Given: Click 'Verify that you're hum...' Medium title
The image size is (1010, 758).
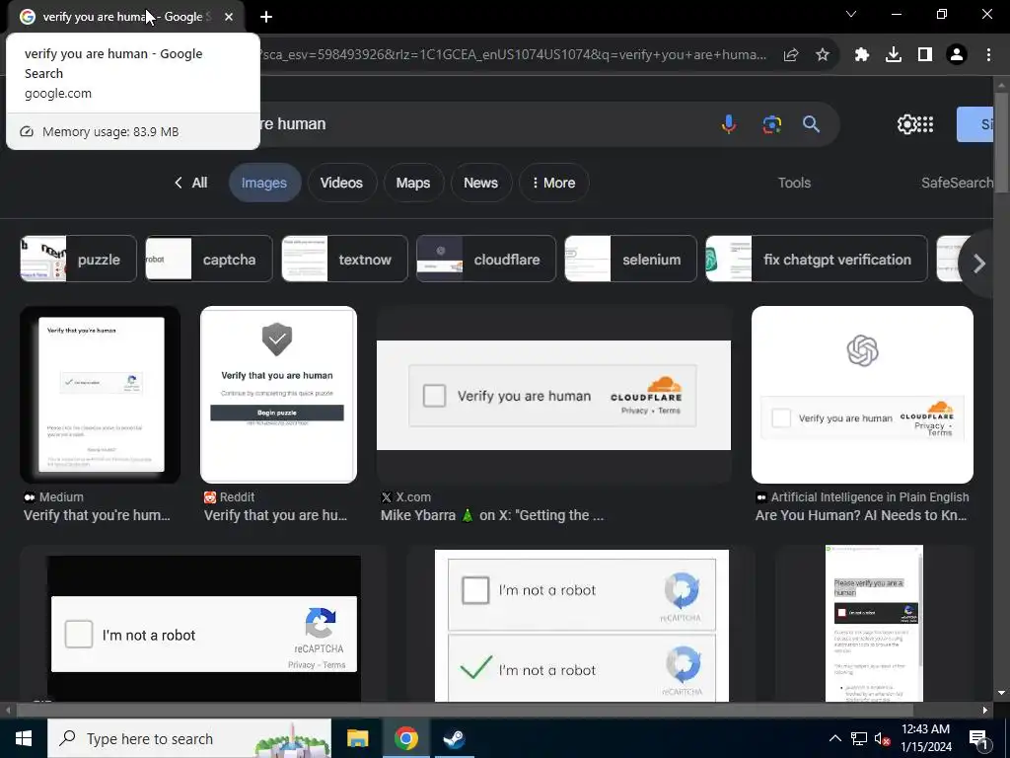Looking at the screenshot, I should pyautogui.click(x=98, y=515).
